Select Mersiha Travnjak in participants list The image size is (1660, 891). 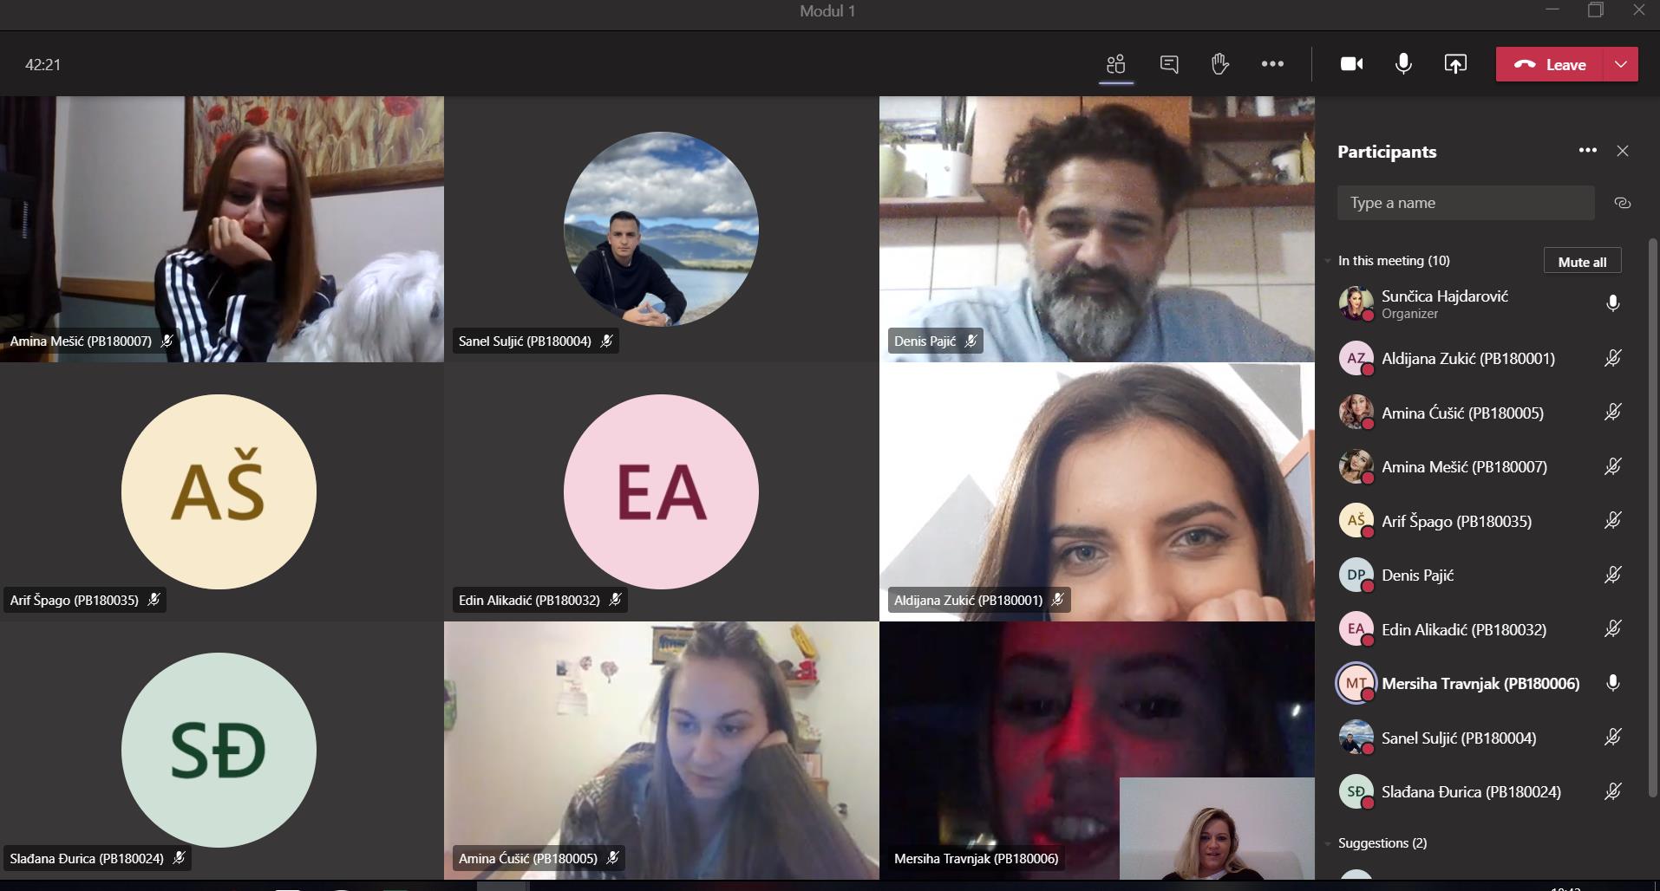tap(1480, 684)
